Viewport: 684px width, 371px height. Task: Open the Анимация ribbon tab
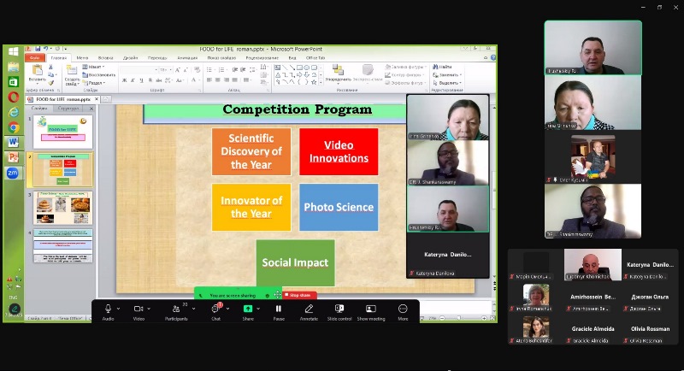(187, 57)
